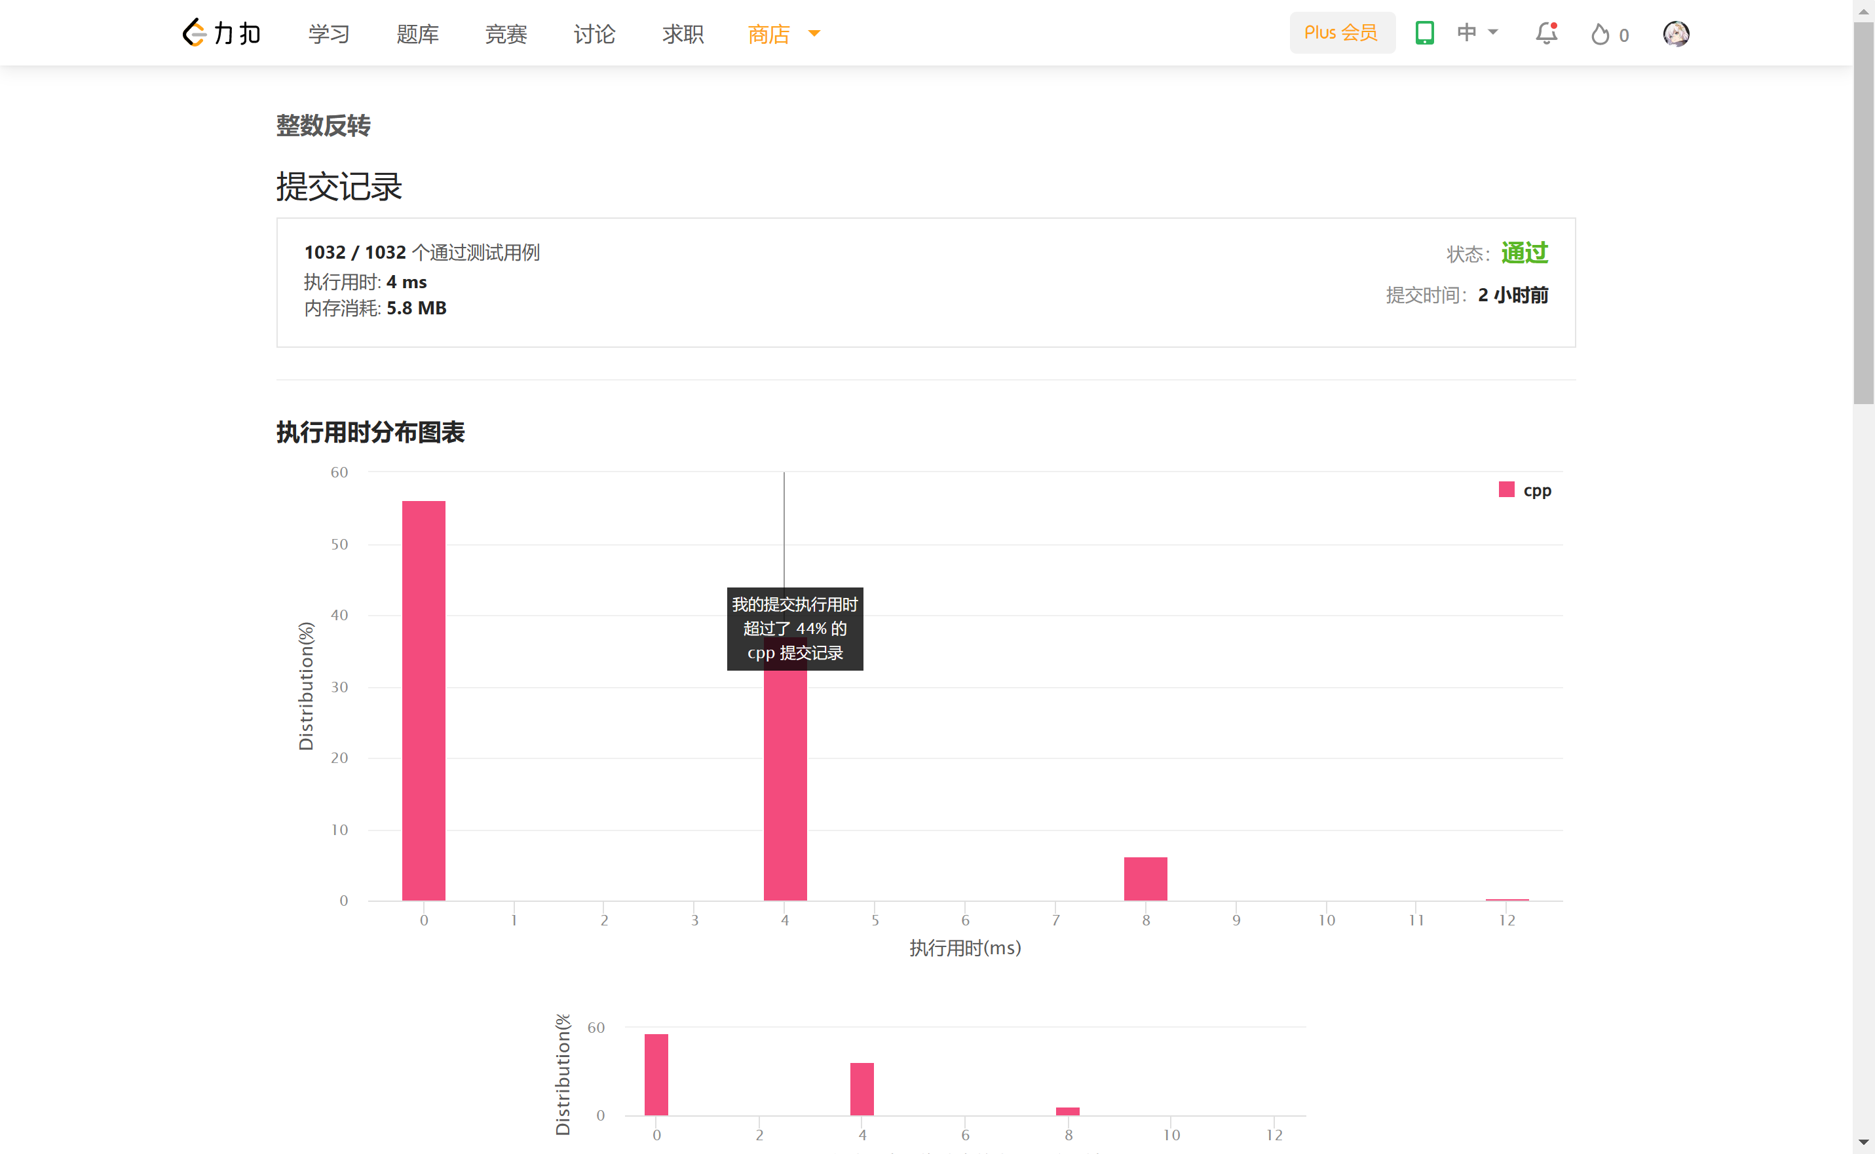Expand the 商店 dropdown arrow
The height and width of the screenshot is (1154, 1875).
pos(814,33)
